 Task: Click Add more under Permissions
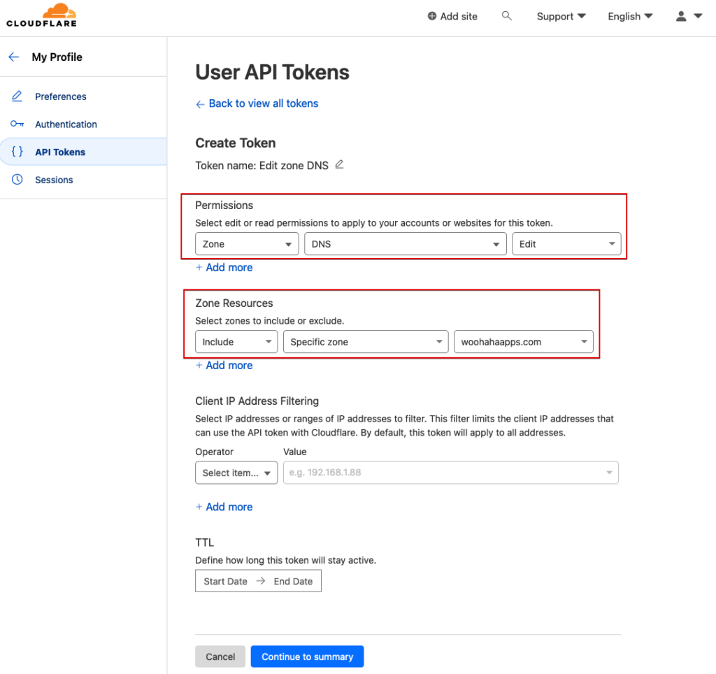click(x=224, y=268)
